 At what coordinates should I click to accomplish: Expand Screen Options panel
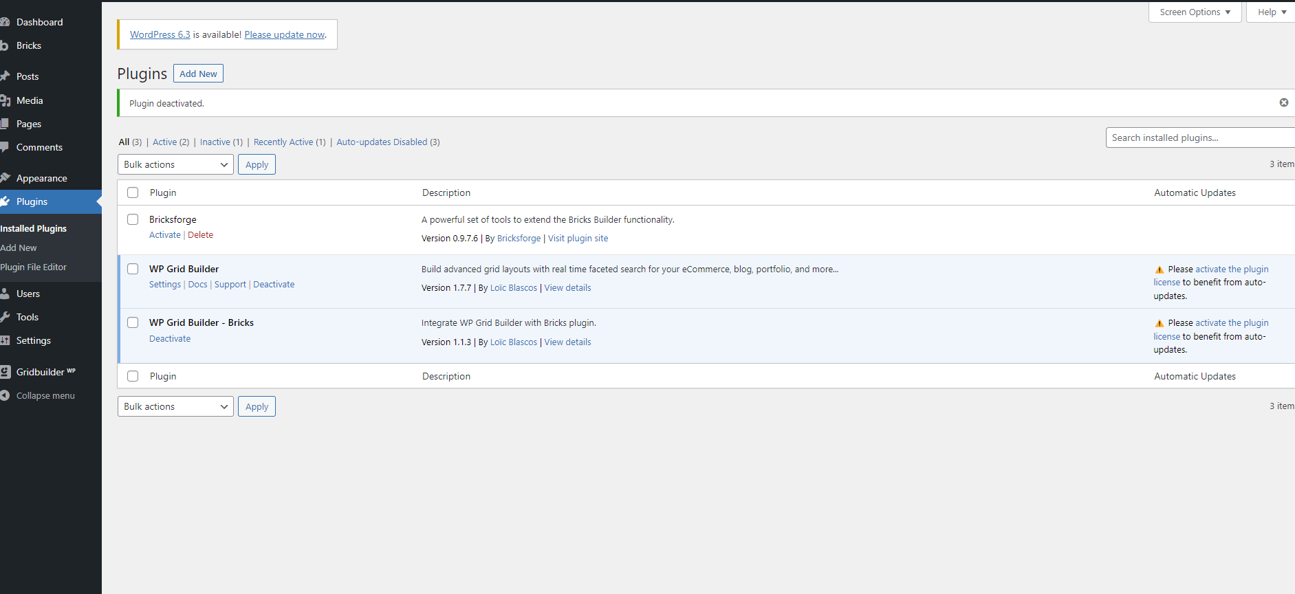tap(1195, 12)
